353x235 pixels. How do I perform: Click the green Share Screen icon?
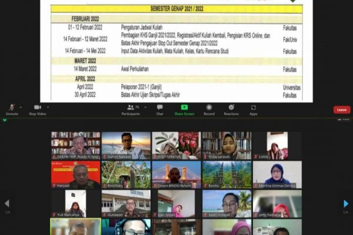184,108
